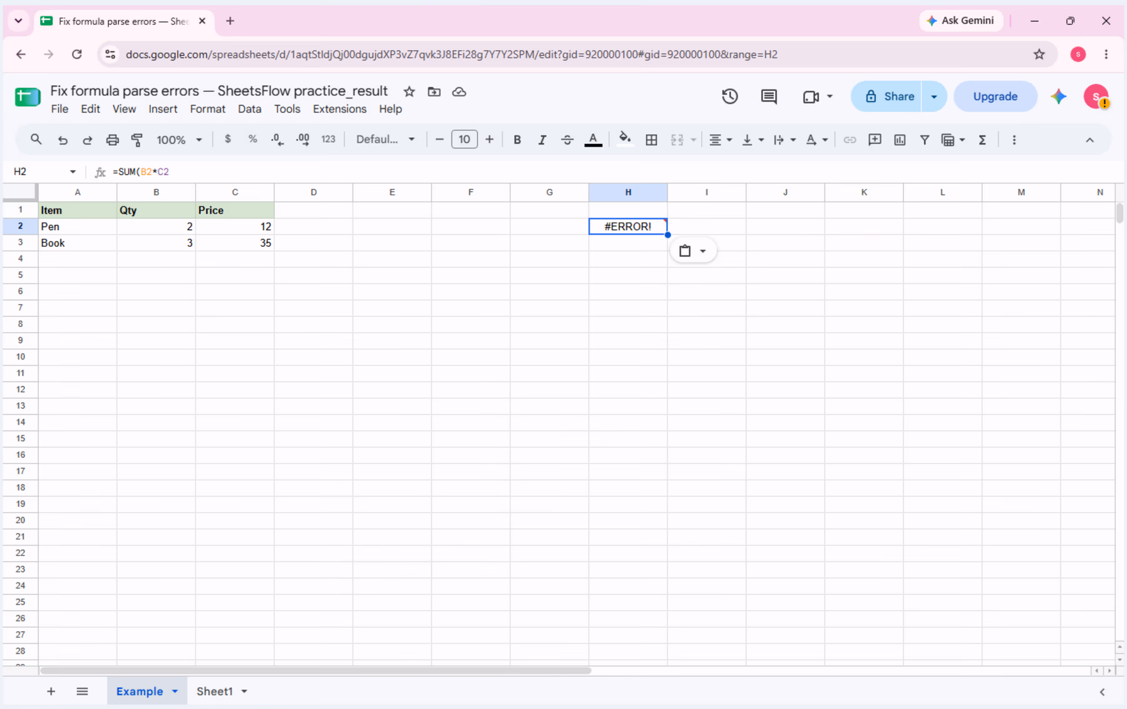Open the borders tool
Viewport: 1127px width, 709px height.
point(651,140)
